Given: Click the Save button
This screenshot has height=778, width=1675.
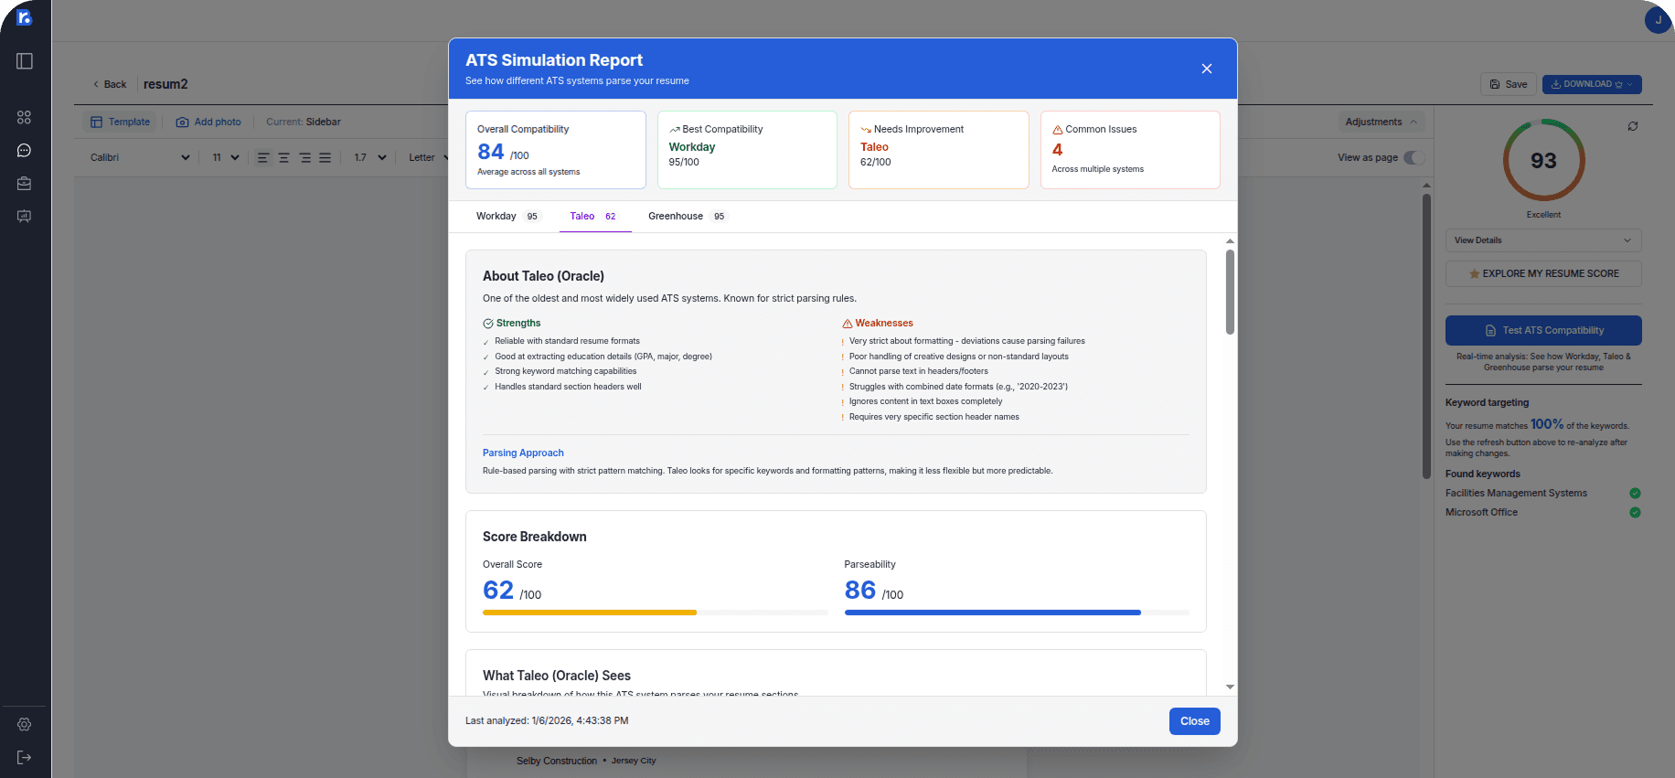Looking at the screenshot, I should (x=1509, y=84).
